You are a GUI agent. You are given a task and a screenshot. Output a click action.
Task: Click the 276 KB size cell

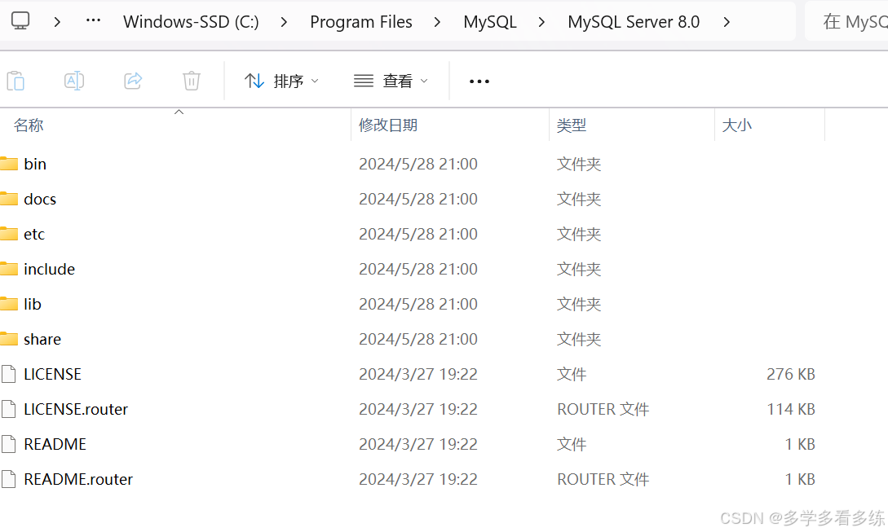pos(791,374)
